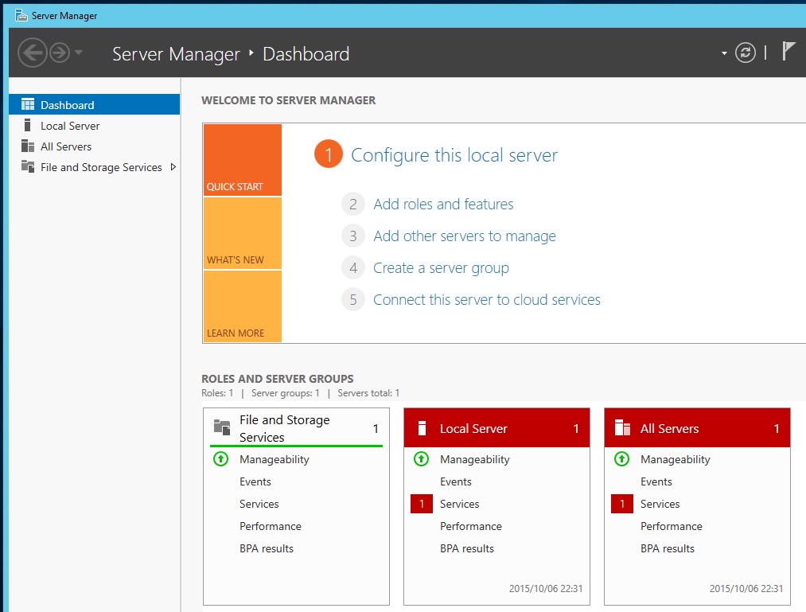Click Create a server group link
This screenshot has width=806, height=612.
pyautogui.click(x=441, y=268)
